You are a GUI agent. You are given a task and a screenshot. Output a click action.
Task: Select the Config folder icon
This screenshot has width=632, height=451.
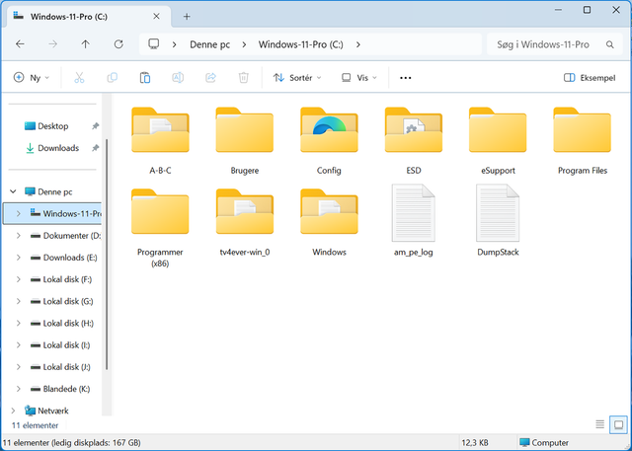click(x=329, y=129)
